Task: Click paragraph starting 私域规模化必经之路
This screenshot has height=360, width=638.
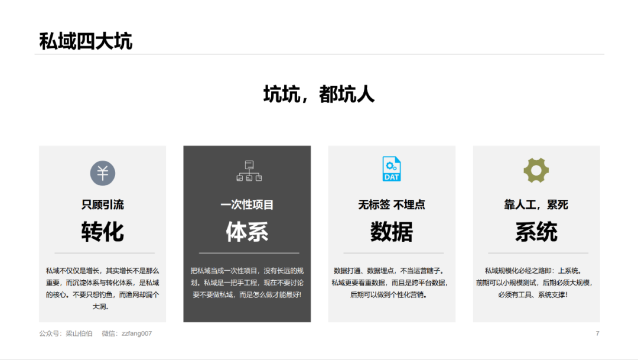Action: (x=534, y=283)
